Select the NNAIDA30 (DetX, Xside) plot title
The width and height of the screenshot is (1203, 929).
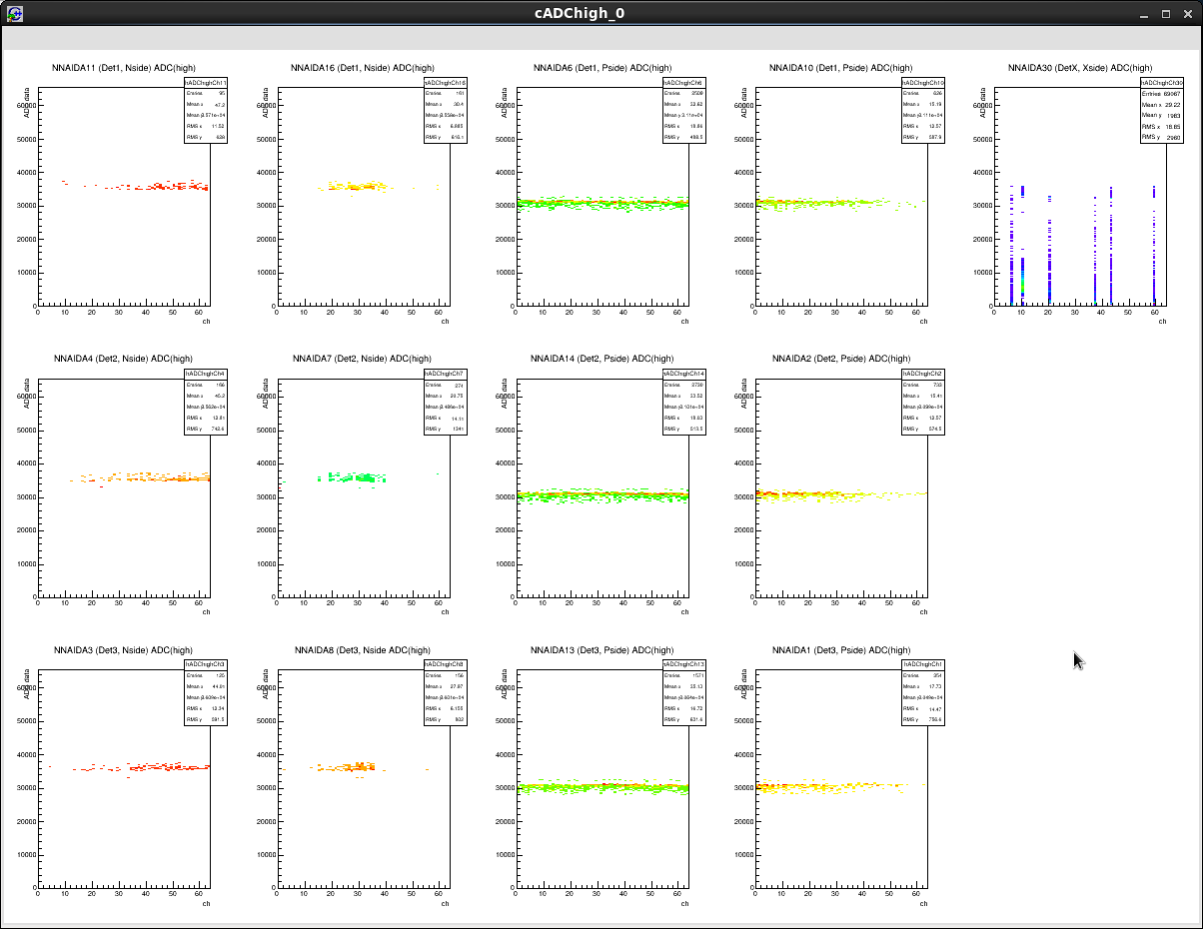(x=1080, y=68)
